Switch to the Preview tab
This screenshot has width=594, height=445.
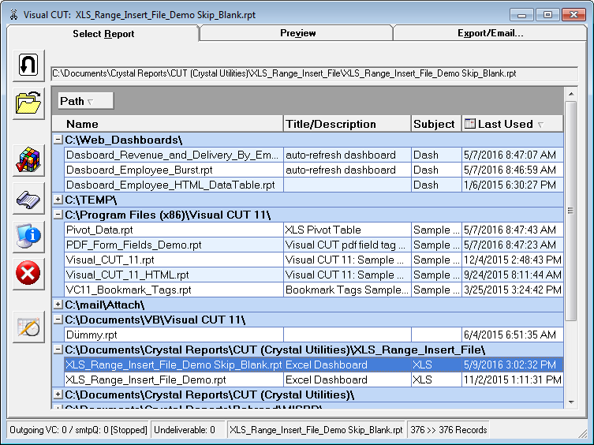(x=297, y=33)
